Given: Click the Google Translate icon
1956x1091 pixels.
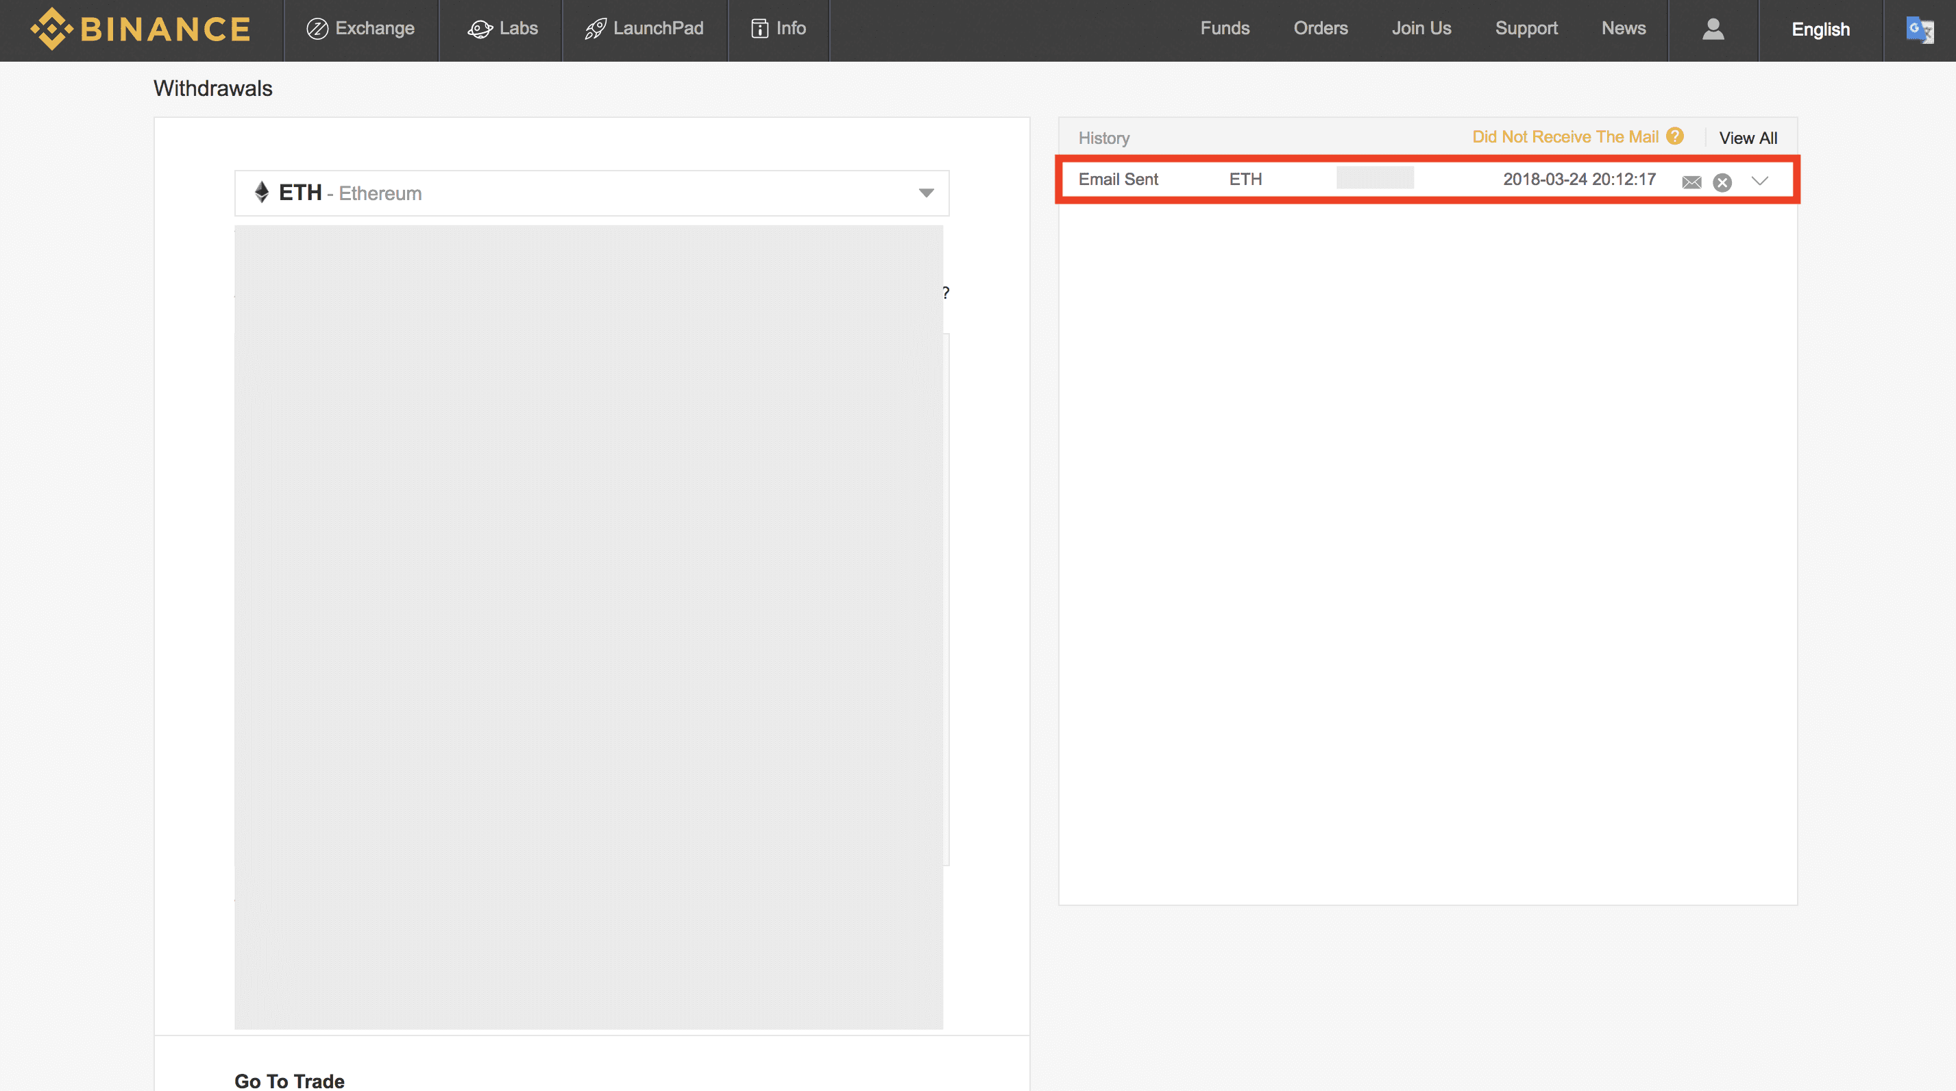Looking at the screenshot, I should pyautogui.click(x=1919, y=29).
